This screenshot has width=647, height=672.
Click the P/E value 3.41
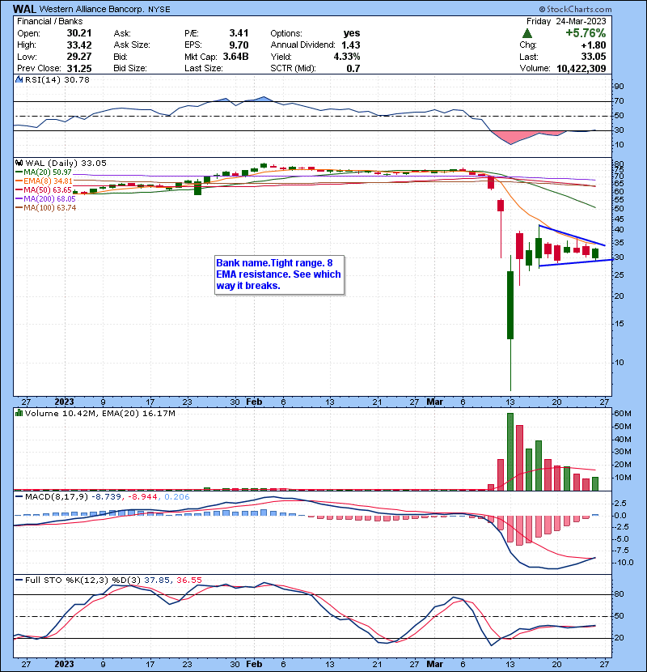(239, 33)
